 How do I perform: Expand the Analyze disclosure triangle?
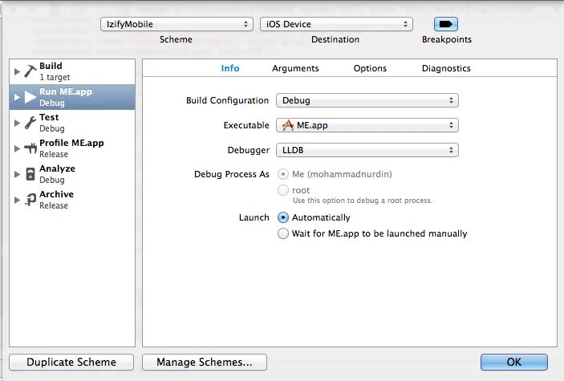point(17,174)
